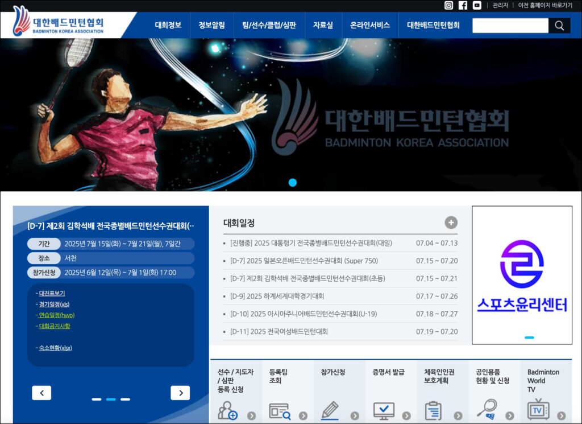582x424 pixels.
Task: Click the 대회일정 heading
Action: pyautogui.click(x=239, y=223)
